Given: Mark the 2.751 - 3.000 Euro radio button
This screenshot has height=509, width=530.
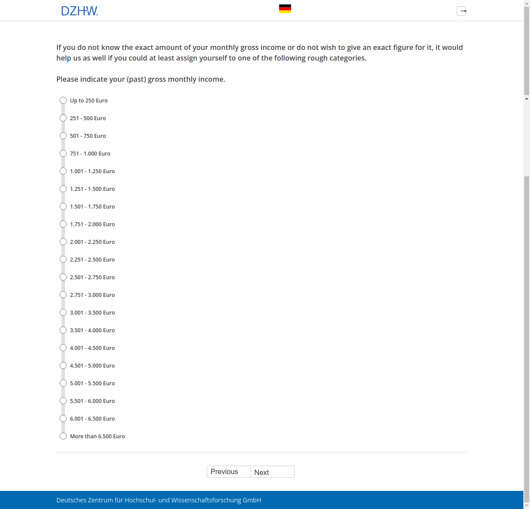Looking at the screenshot, I should point(63,295).
